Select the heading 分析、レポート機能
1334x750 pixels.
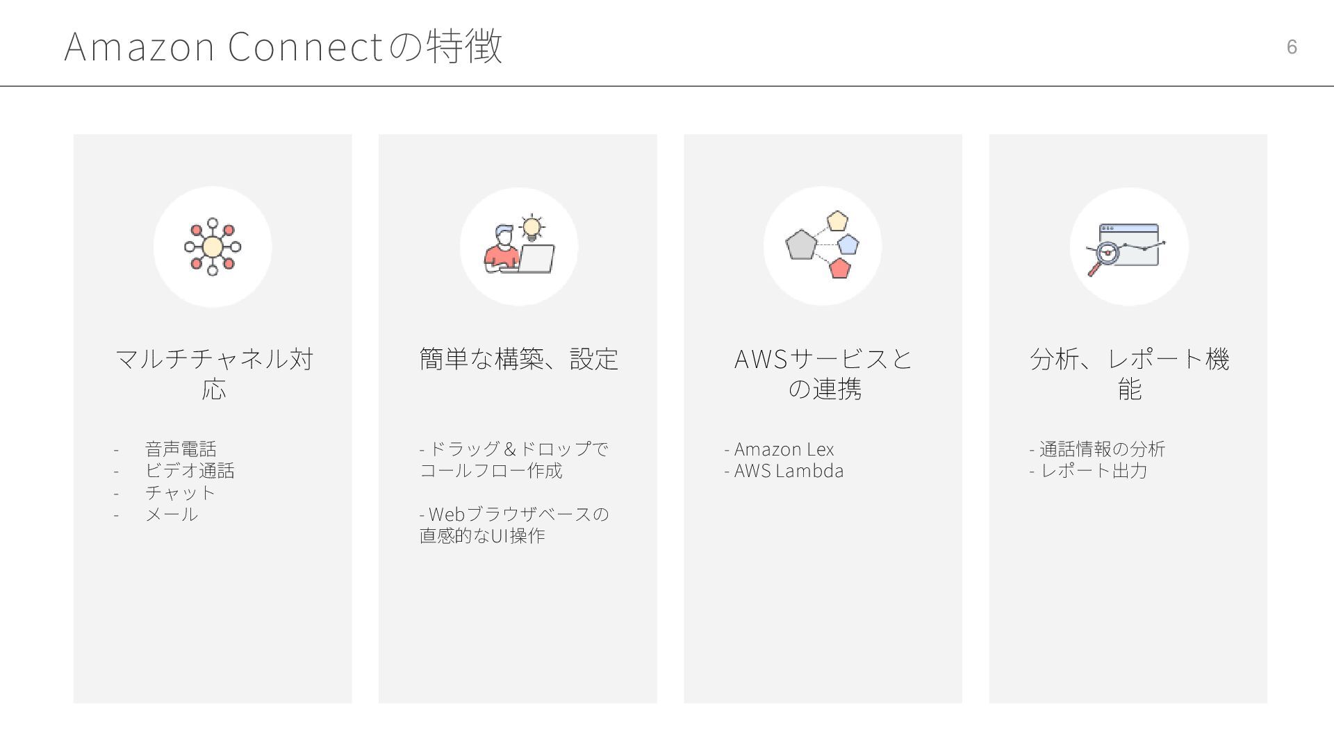[x=1129, y=374]
